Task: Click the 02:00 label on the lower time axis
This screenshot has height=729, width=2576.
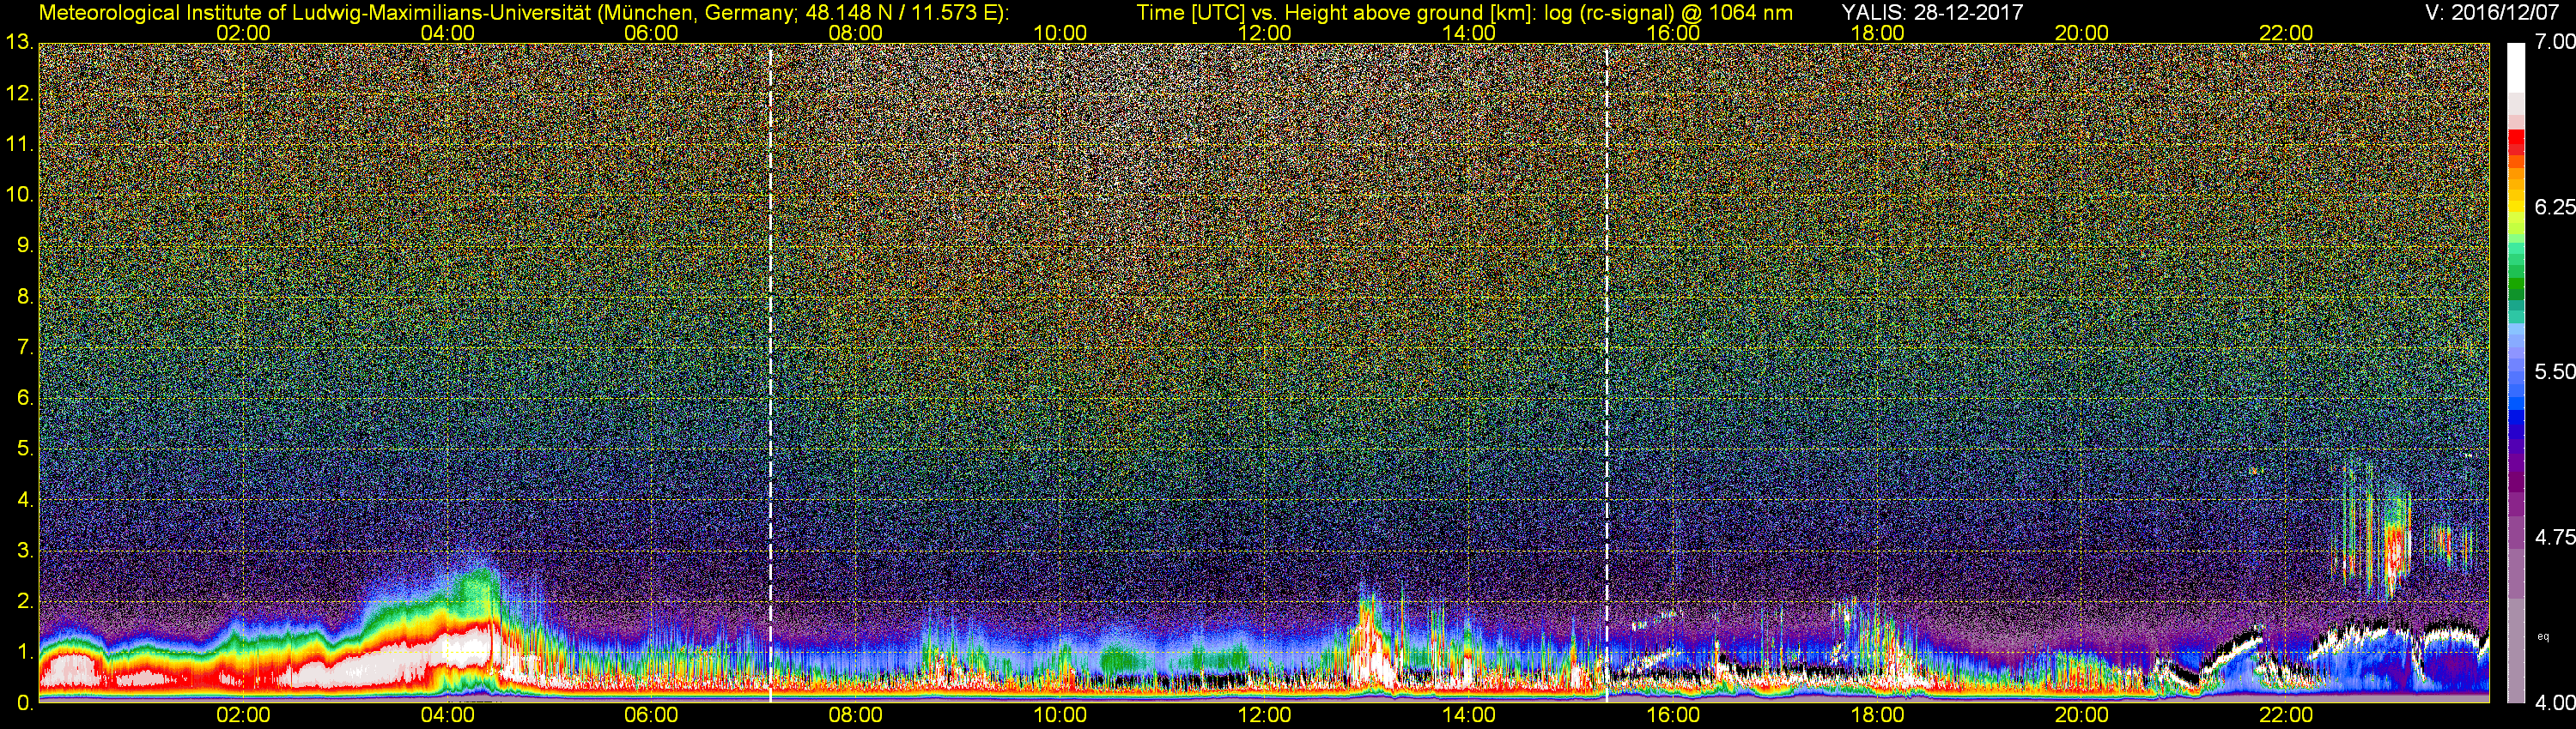Action: click(x=243, y=716)
